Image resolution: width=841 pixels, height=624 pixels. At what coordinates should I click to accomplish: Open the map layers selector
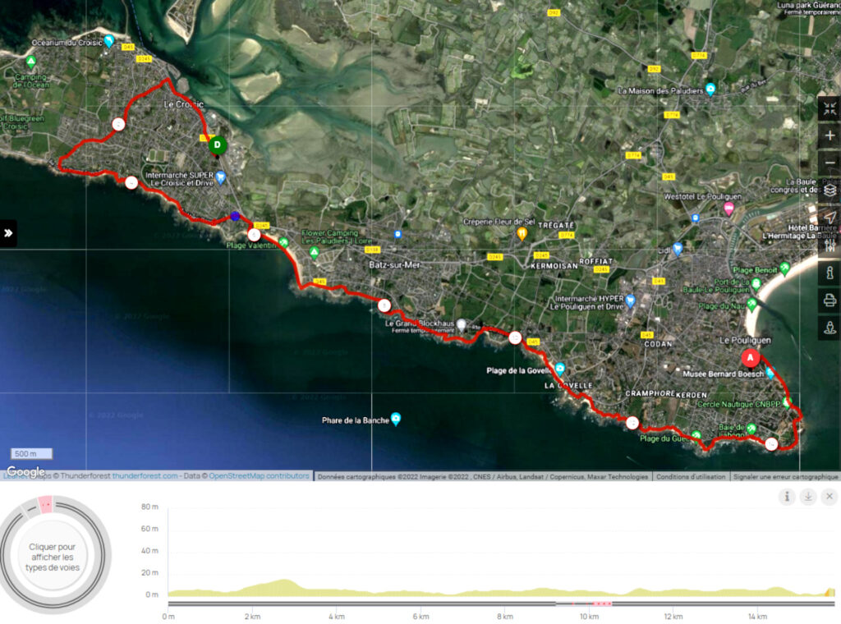tap(830, 190)
